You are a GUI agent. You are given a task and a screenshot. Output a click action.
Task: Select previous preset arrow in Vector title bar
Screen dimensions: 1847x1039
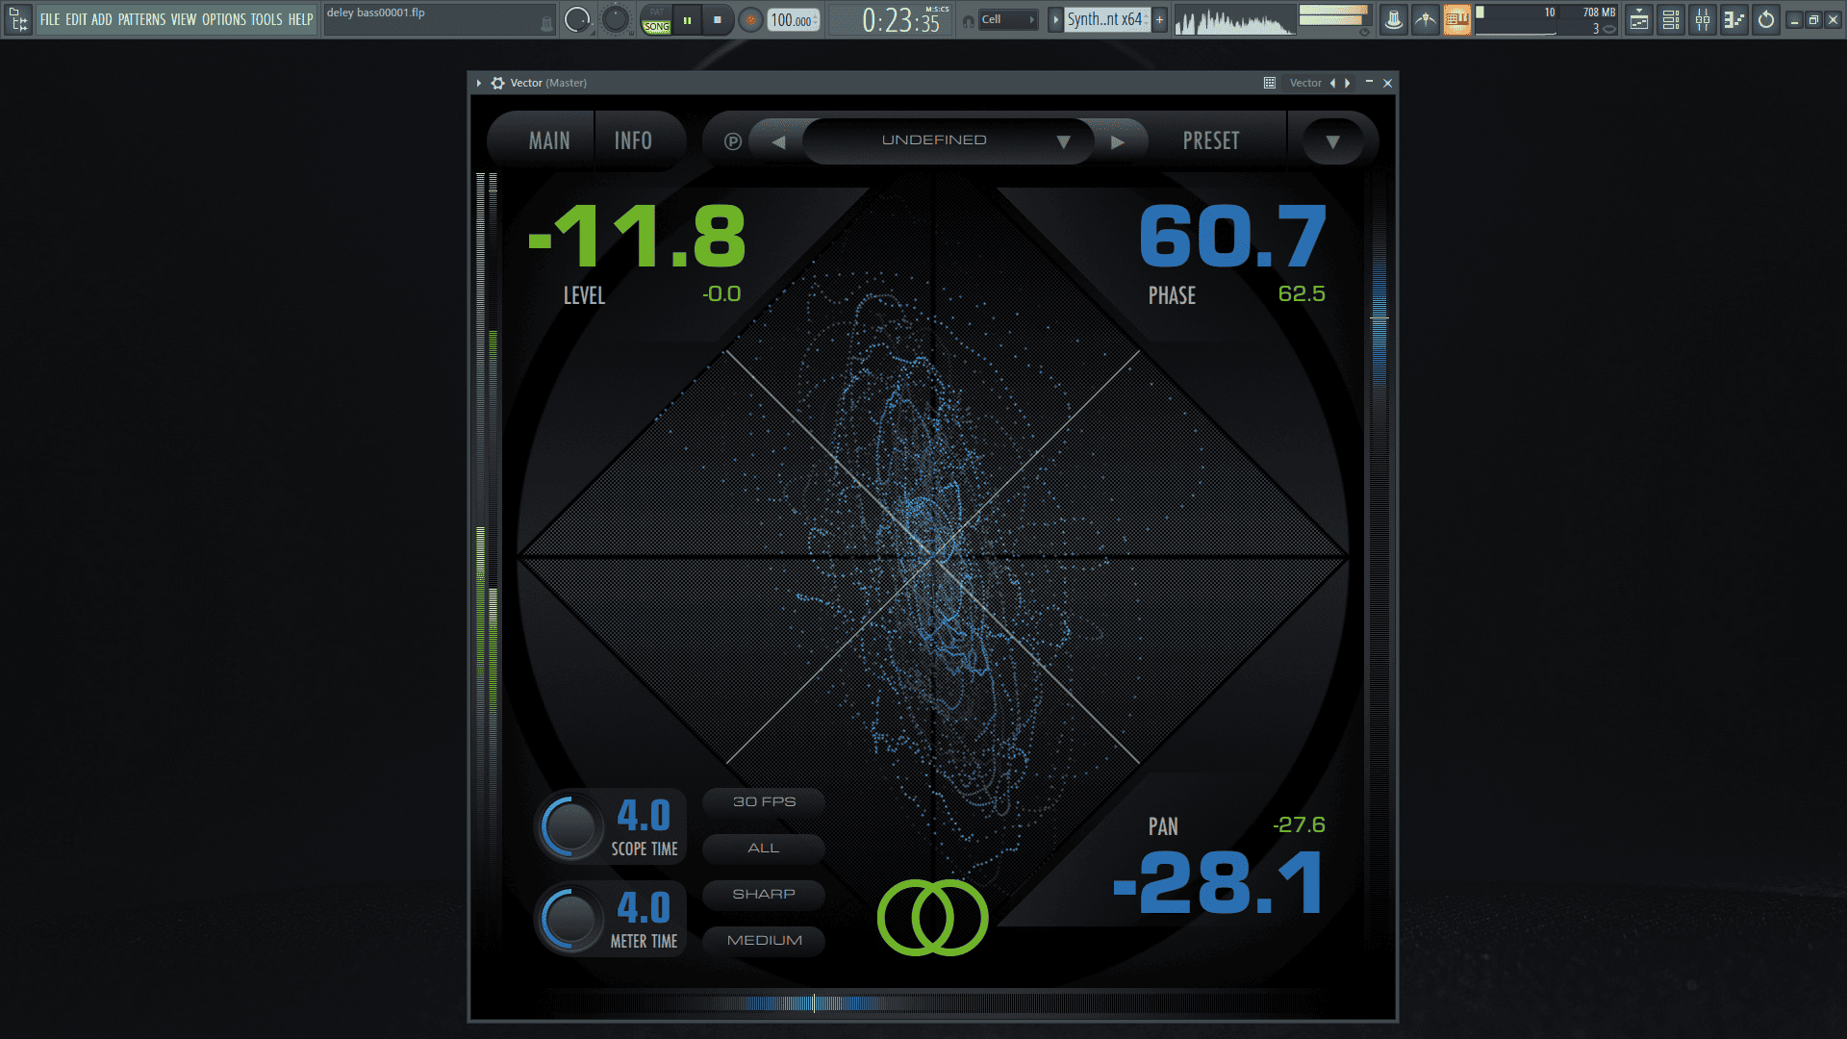click(1332, 84)
